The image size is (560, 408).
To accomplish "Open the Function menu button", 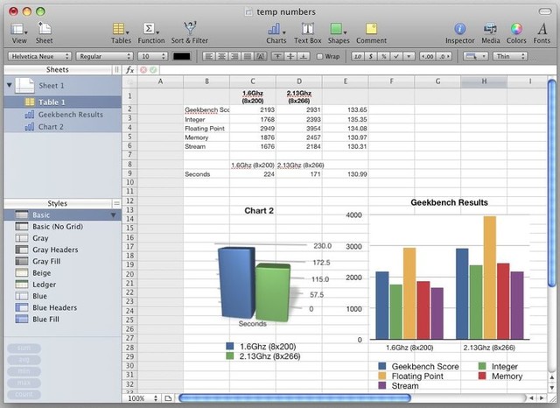I will [x=151, y=33].
